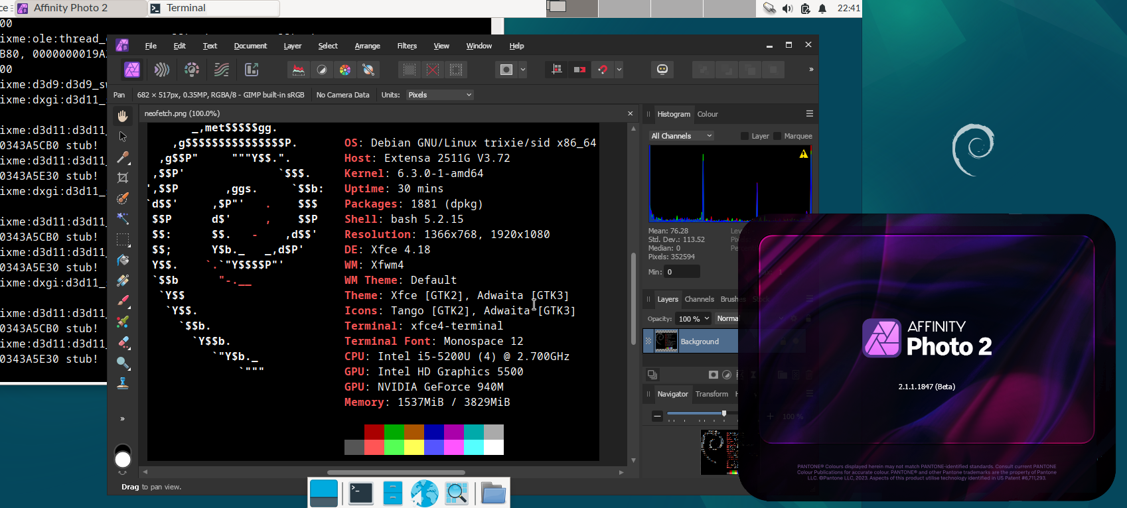
Task: Switch to the Export Persona
Action: pyautogui.click(x=252, y=70)
